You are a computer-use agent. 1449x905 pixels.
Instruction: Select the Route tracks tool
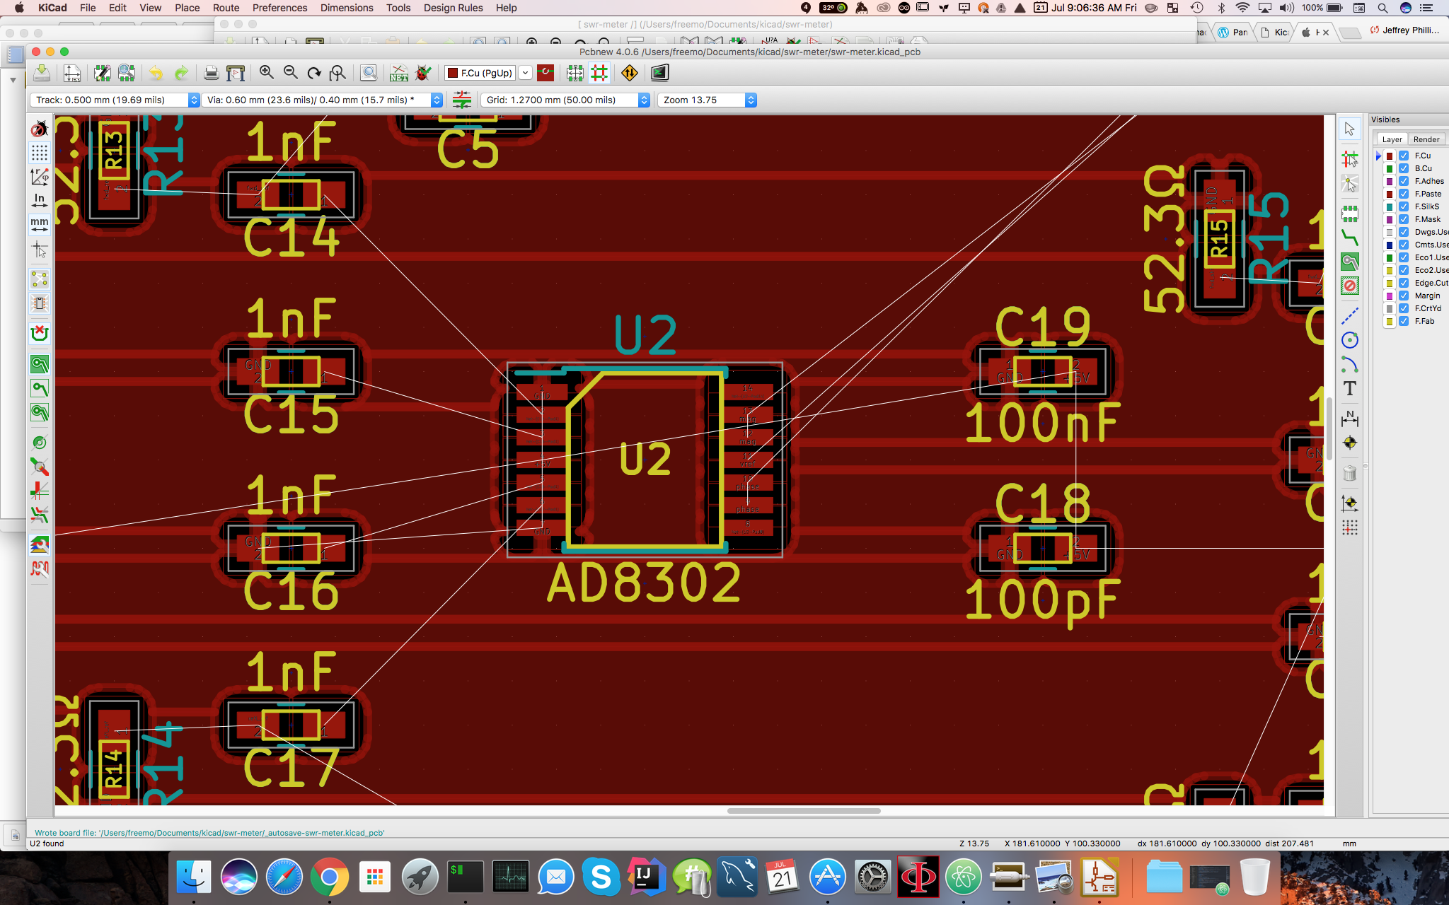(x=1349, y=238)
